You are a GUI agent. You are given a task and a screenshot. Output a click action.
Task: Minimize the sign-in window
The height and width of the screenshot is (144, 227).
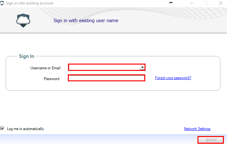pos(192,3)
